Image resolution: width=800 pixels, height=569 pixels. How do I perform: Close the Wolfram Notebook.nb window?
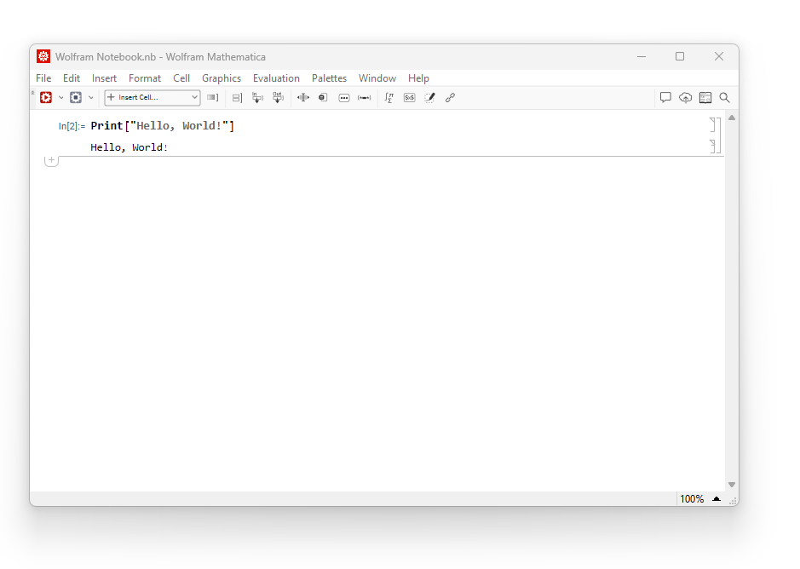coord(719,57)
